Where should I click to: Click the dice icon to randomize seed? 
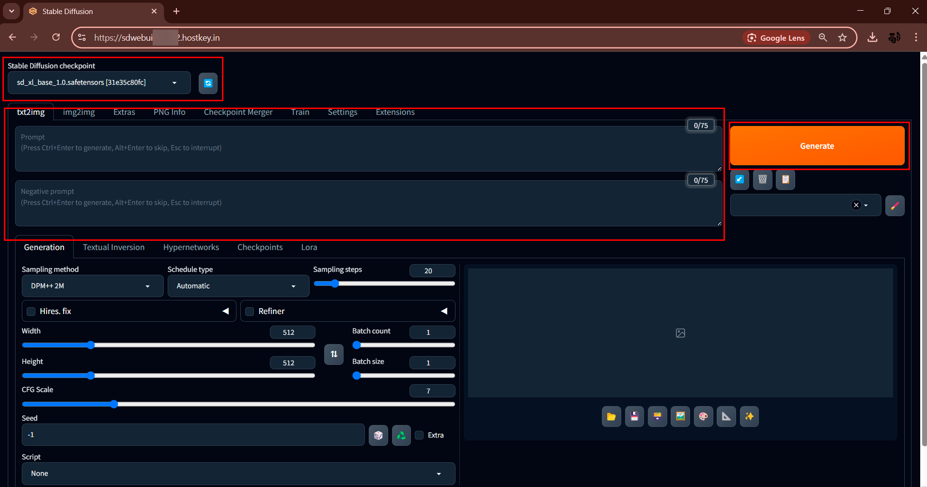378,435
